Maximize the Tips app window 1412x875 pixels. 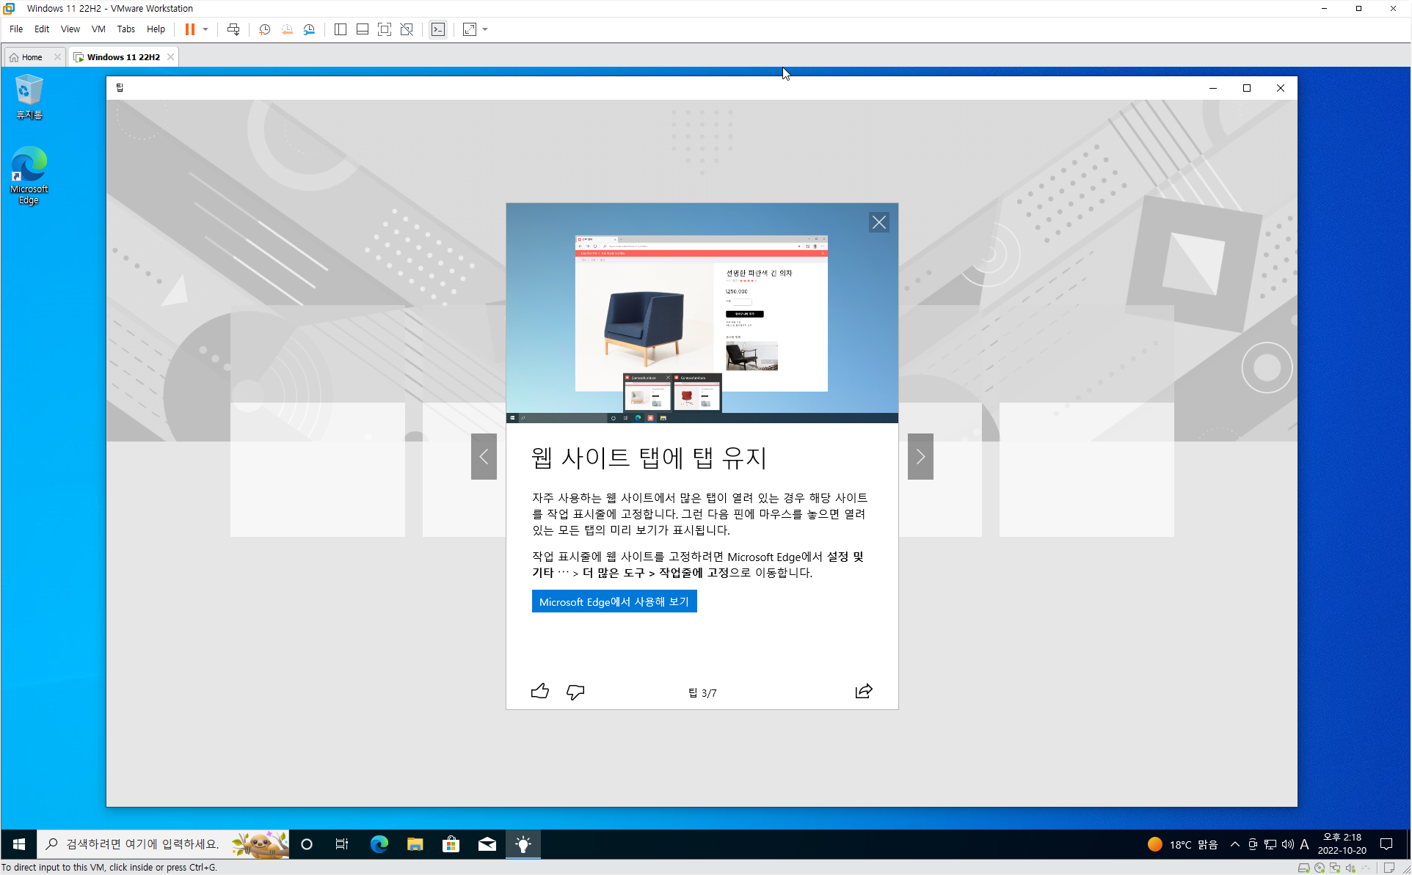[x=1247, y=88]
